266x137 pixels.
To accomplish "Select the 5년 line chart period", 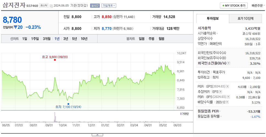I will point(74,39).
